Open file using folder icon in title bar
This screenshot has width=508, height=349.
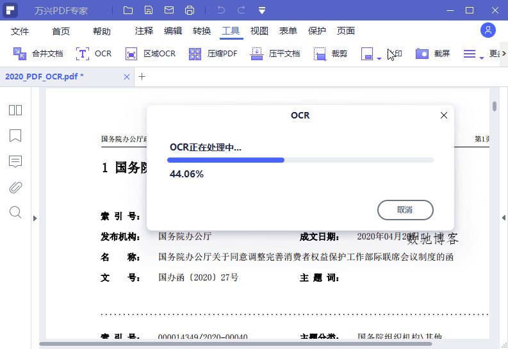[x=128, y=10]
